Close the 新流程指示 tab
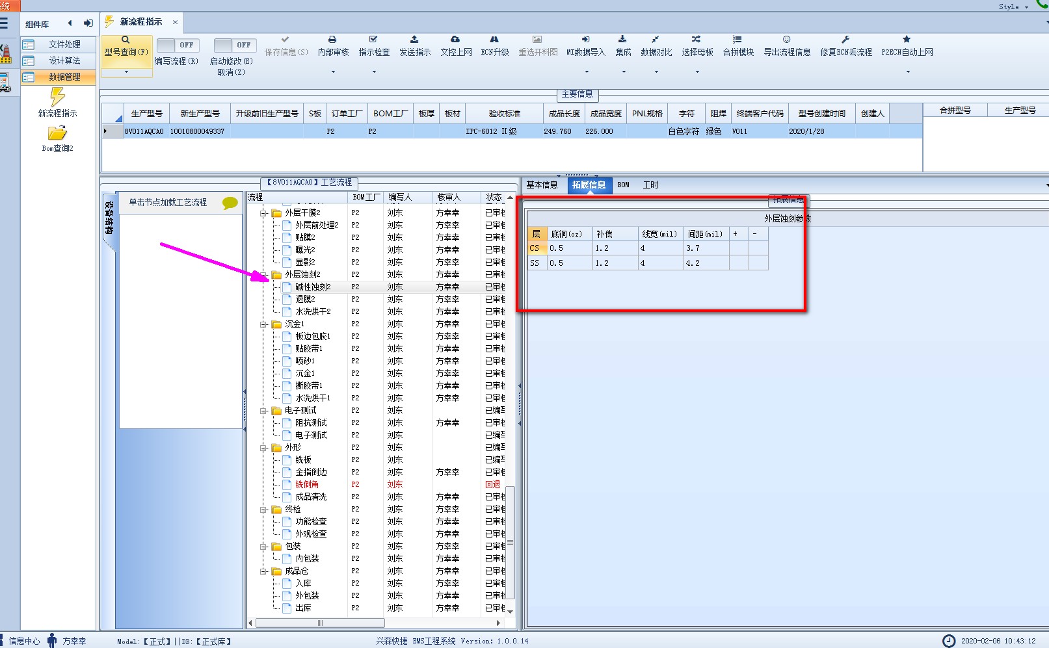 175,22
